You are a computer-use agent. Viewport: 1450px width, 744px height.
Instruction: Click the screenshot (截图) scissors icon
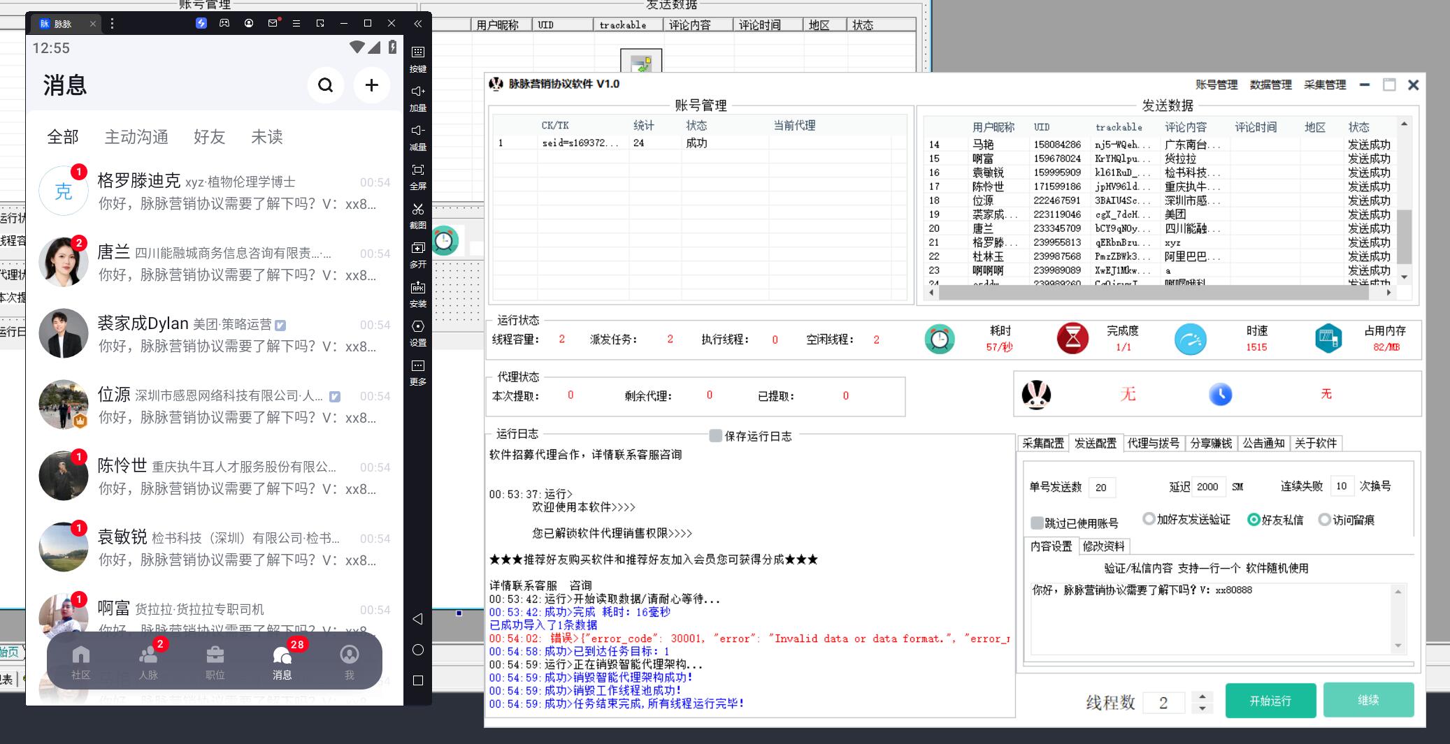tap(418, 210)
